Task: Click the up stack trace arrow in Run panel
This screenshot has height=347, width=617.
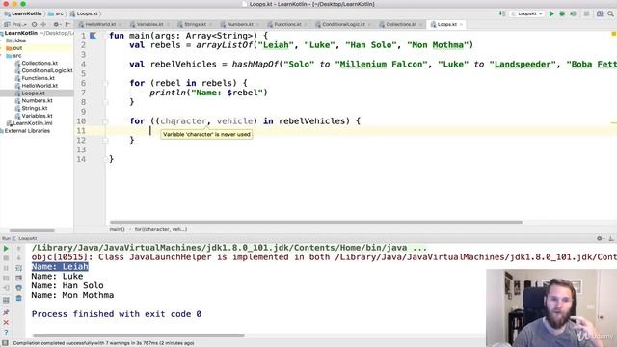Action: coord(18,249)
